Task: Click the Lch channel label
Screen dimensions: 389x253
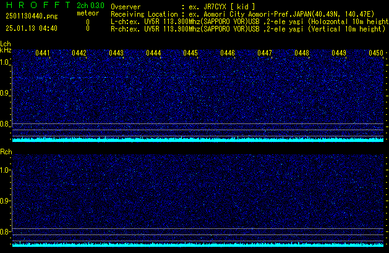Action: click(x=6, y=44)
